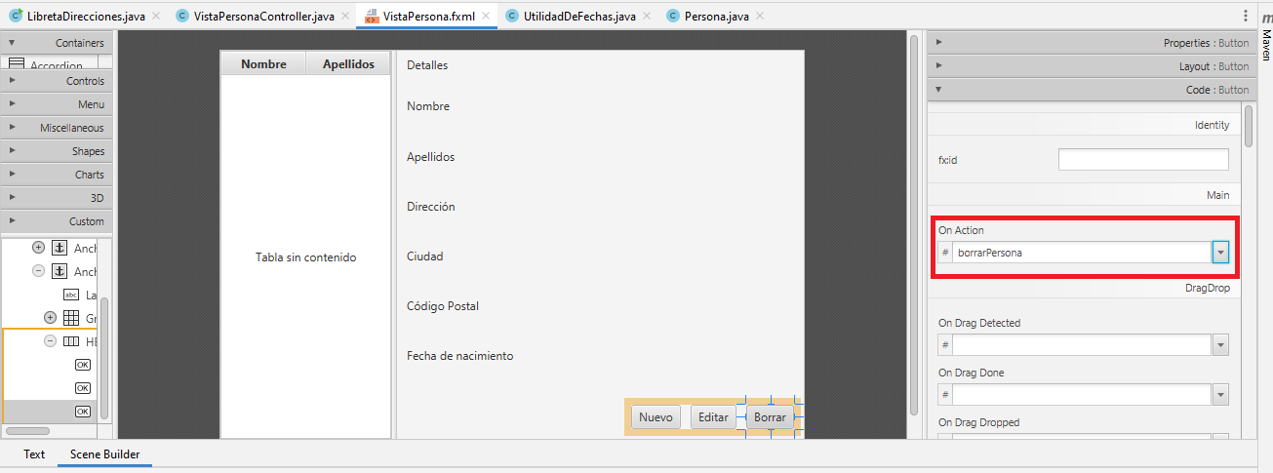This screenshot has width=1273, height=473.
Task: Select the HBox node icon in hierarchy
Action: coord(71,341)
